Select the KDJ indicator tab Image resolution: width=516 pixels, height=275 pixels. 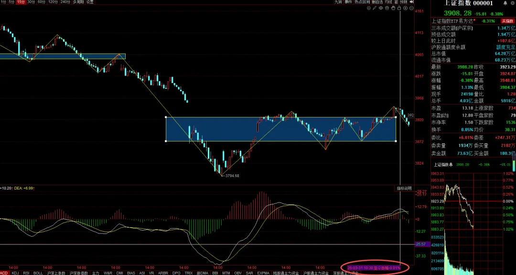(x=15, y=273)
